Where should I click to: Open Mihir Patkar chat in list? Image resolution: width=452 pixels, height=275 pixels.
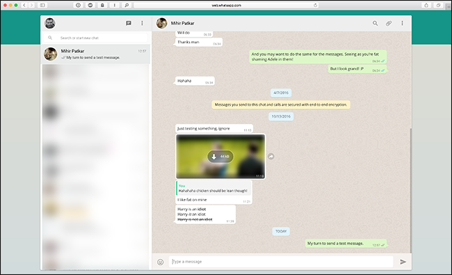(95, 54)
